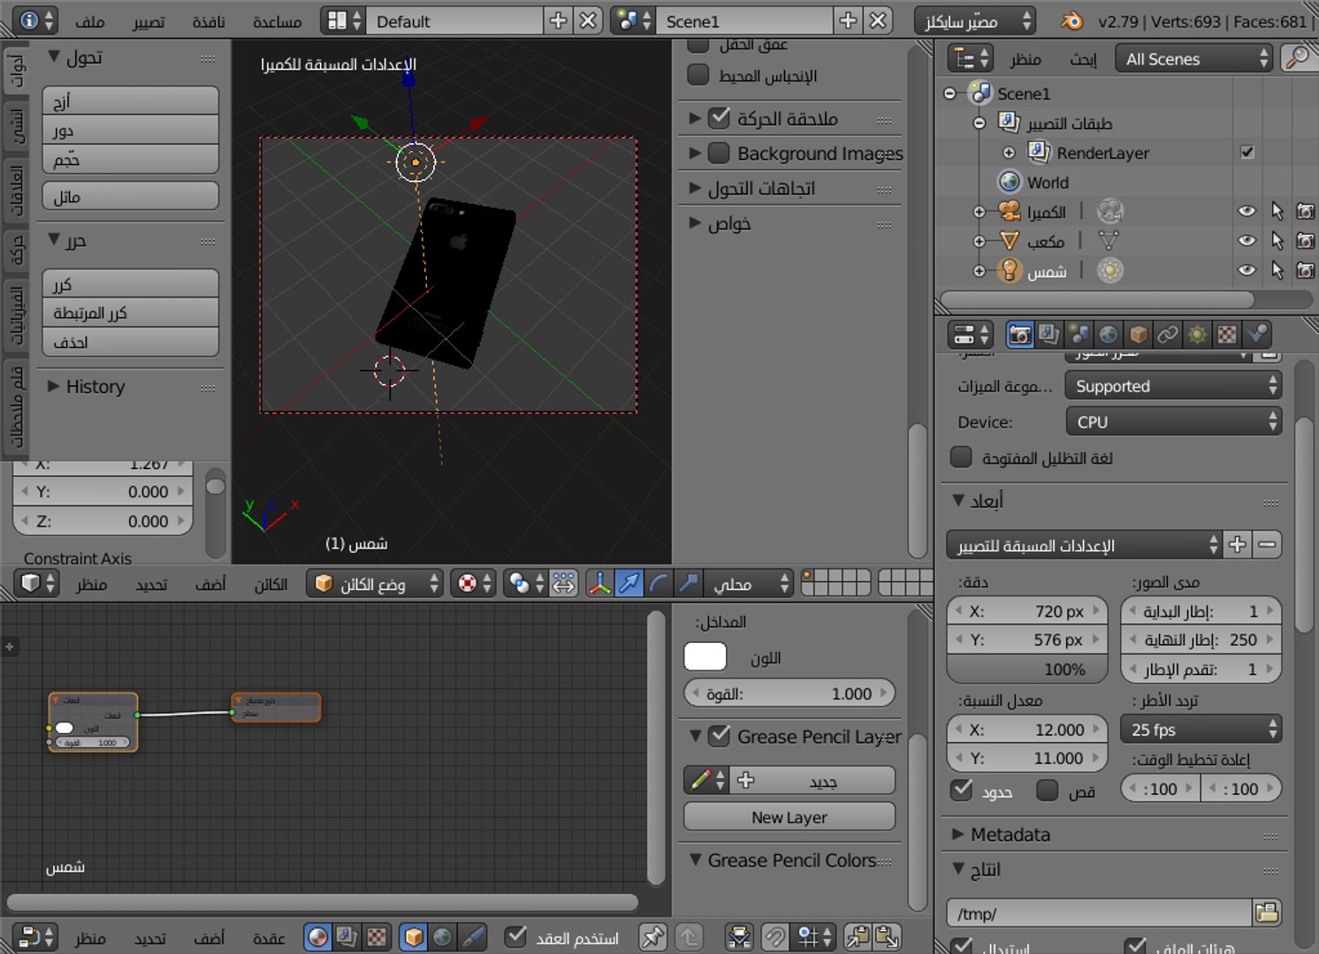Open the lamp Data properties sun tab
Image resolution: width=1319 pixels, height=954 pixels.
click(1197, 335)
